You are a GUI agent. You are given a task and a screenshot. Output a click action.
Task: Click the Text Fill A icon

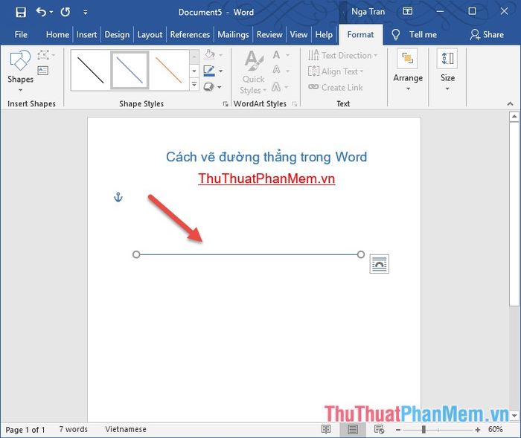(x=276, y=55)
